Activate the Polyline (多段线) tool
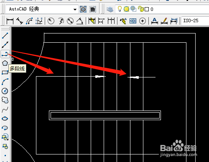Screen dimensions: 209x162 point(5,54)
